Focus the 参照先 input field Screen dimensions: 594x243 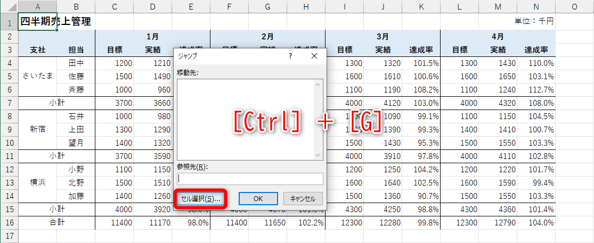[250, 179]
